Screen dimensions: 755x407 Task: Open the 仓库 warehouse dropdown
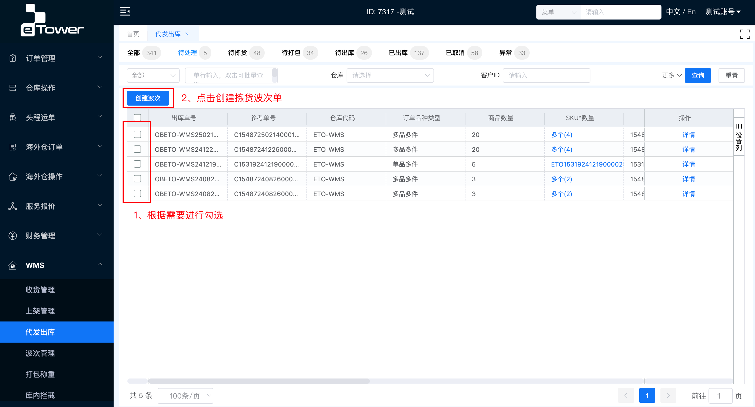(x=390, y=75)
